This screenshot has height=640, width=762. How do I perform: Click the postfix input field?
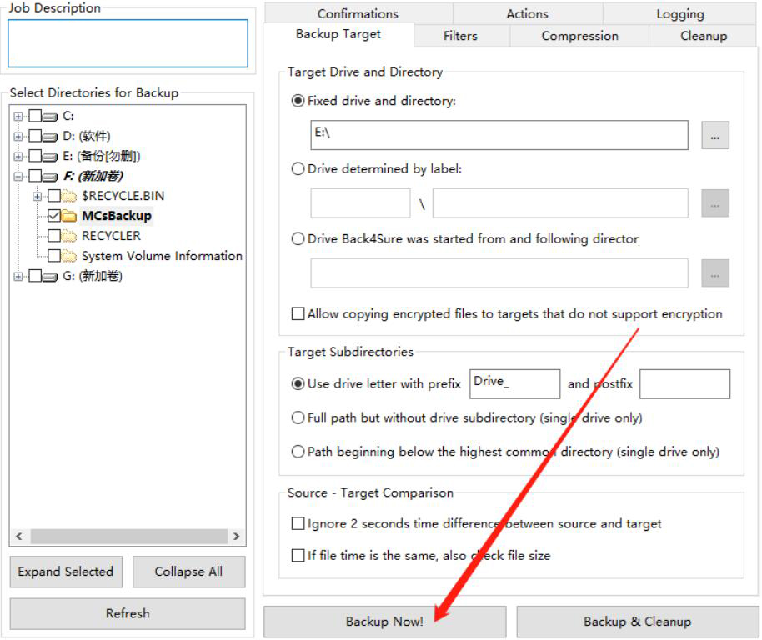[x=684, y=383]
